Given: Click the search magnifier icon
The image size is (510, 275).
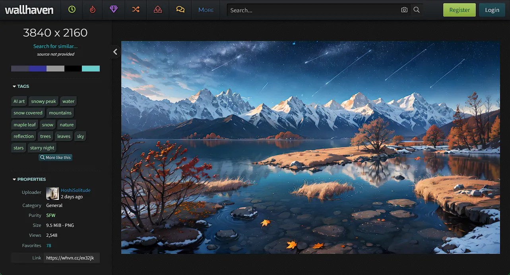Looking at the screenshot, I should pyautogui.click(x=417, y=10).
